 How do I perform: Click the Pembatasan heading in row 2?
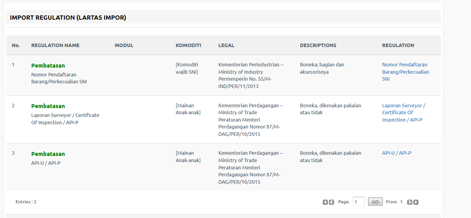pos(48,106)
